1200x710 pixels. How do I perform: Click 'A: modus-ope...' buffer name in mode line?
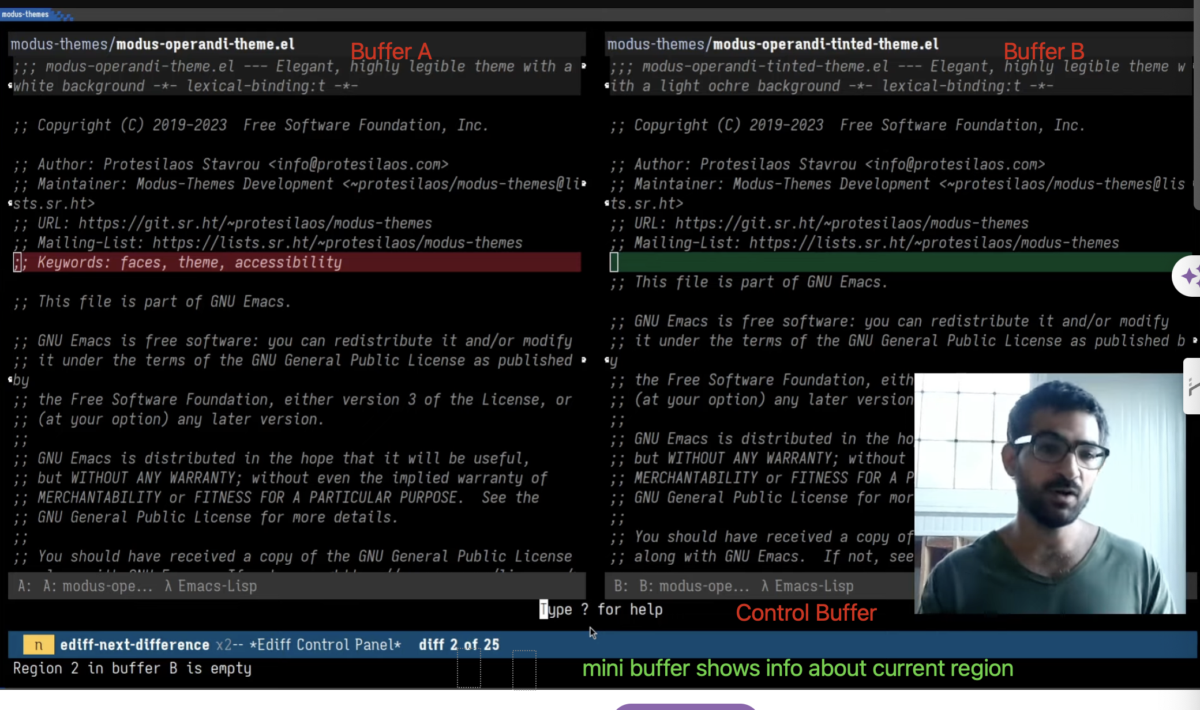[x=98, y=586]
